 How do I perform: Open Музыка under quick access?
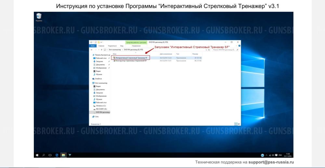click(97, 74)
